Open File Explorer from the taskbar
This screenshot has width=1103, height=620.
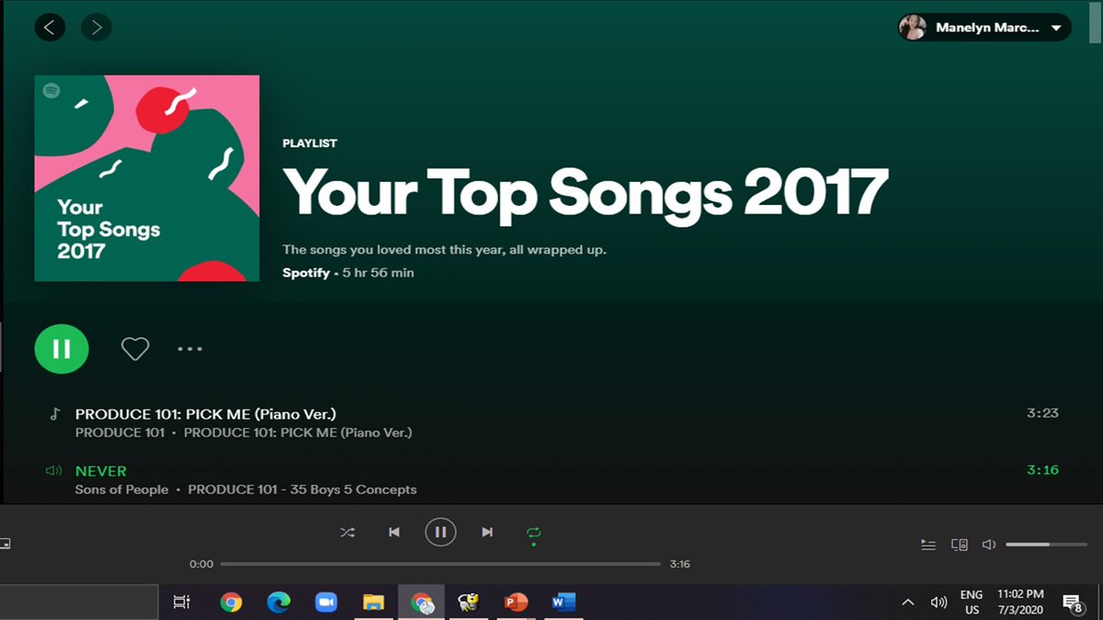373,603
